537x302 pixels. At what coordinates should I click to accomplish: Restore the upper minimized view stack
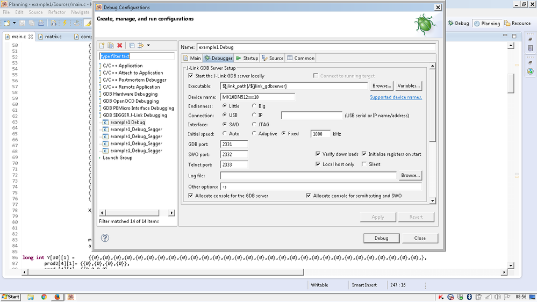(530, 39)
